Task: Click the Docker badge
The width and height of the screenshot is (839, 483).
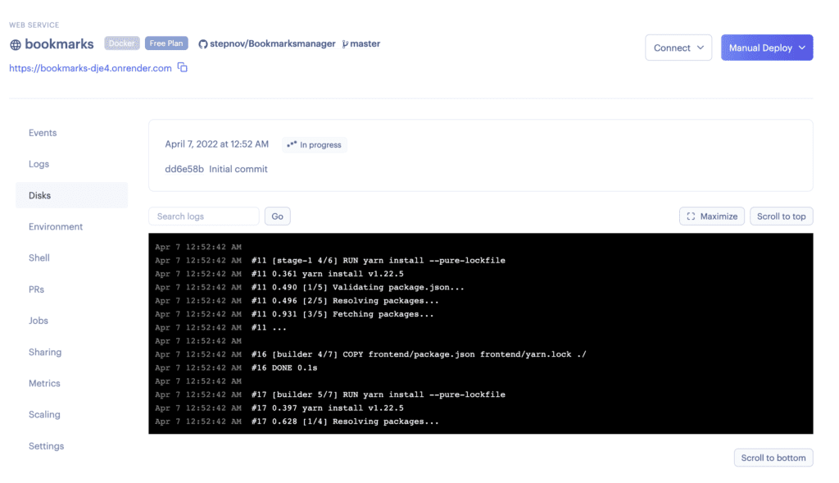Action: click(122, 43)
